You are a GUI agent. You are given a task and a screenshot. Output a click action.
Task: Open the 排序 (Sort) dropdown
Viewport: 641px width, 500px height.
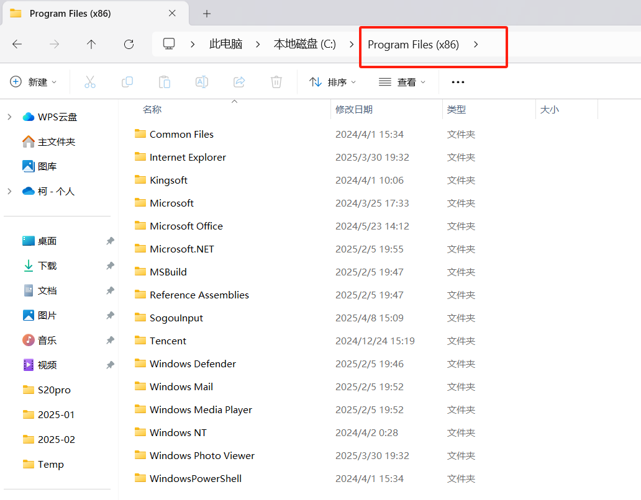pos(332,82)
